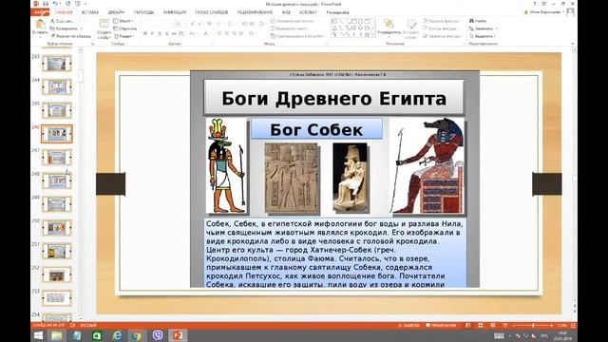This screenshot has width=608, height=342.
Task: Open Эффекты фигуры (Shape Effects) dropdown
Action: 443,36
